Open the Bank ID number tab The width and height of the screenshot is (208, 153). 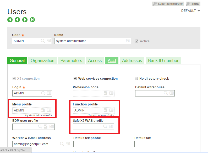(163, 61)
